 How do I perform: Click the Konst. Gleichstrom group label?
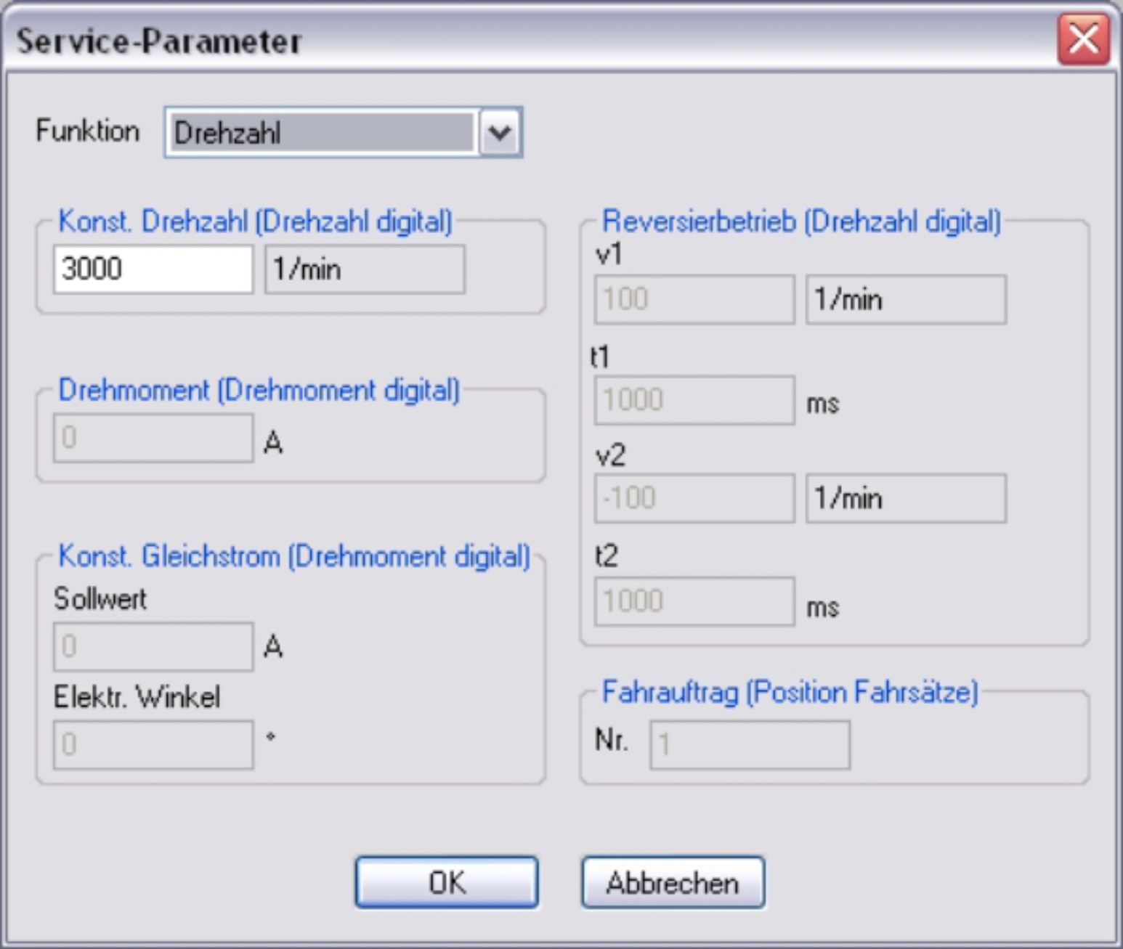point(293,556)
